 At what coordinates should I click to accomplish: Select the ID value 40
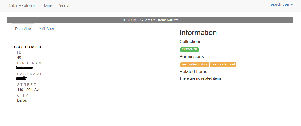pos(19,57)
